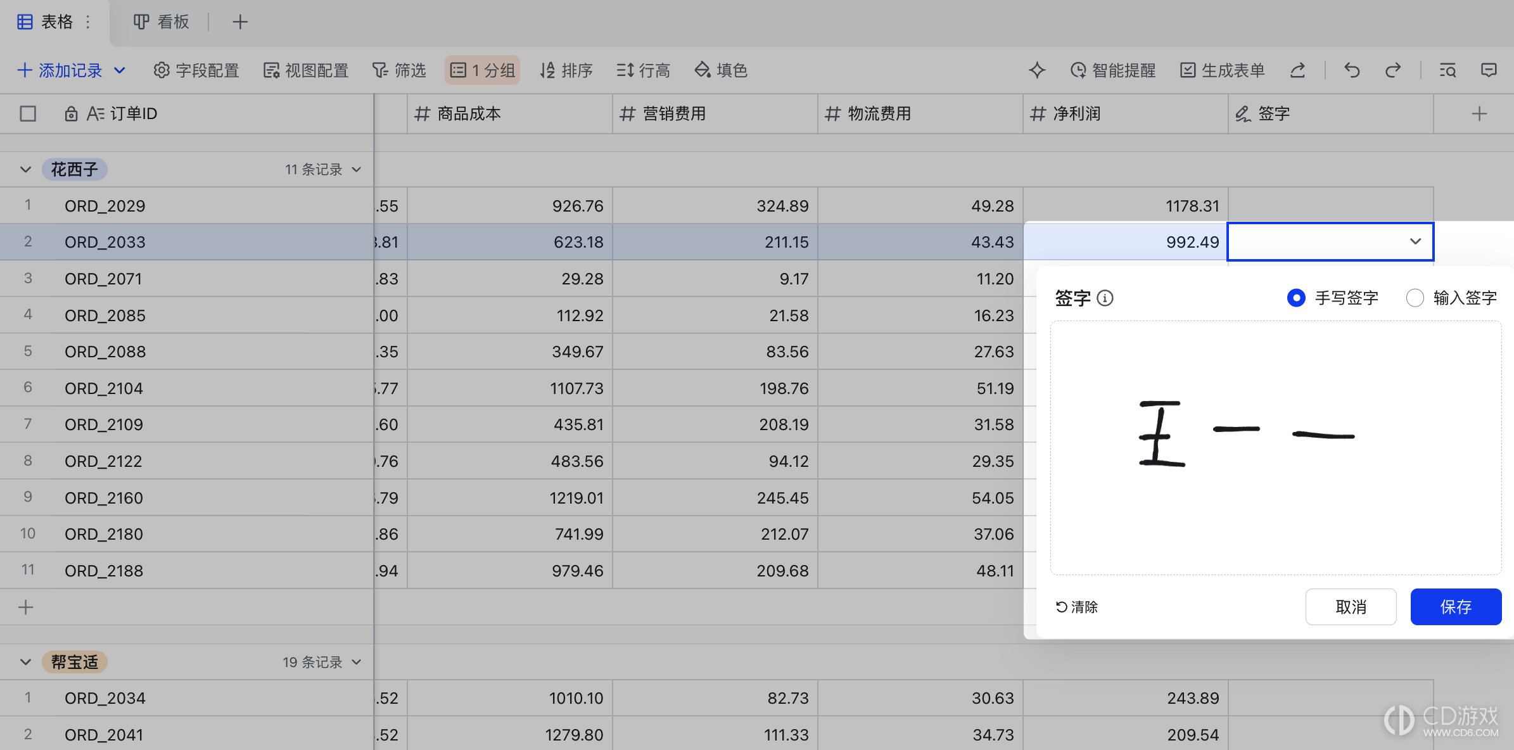This screenshot has width=1514, height=750.
Task: Click the 帮宝适 group tag
Action: tap(75, 662)
